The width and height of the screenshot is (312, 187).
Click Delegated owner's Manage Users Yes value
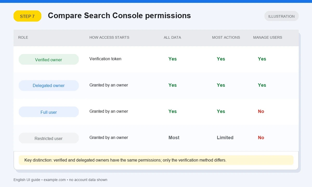(x=262, y=85)
